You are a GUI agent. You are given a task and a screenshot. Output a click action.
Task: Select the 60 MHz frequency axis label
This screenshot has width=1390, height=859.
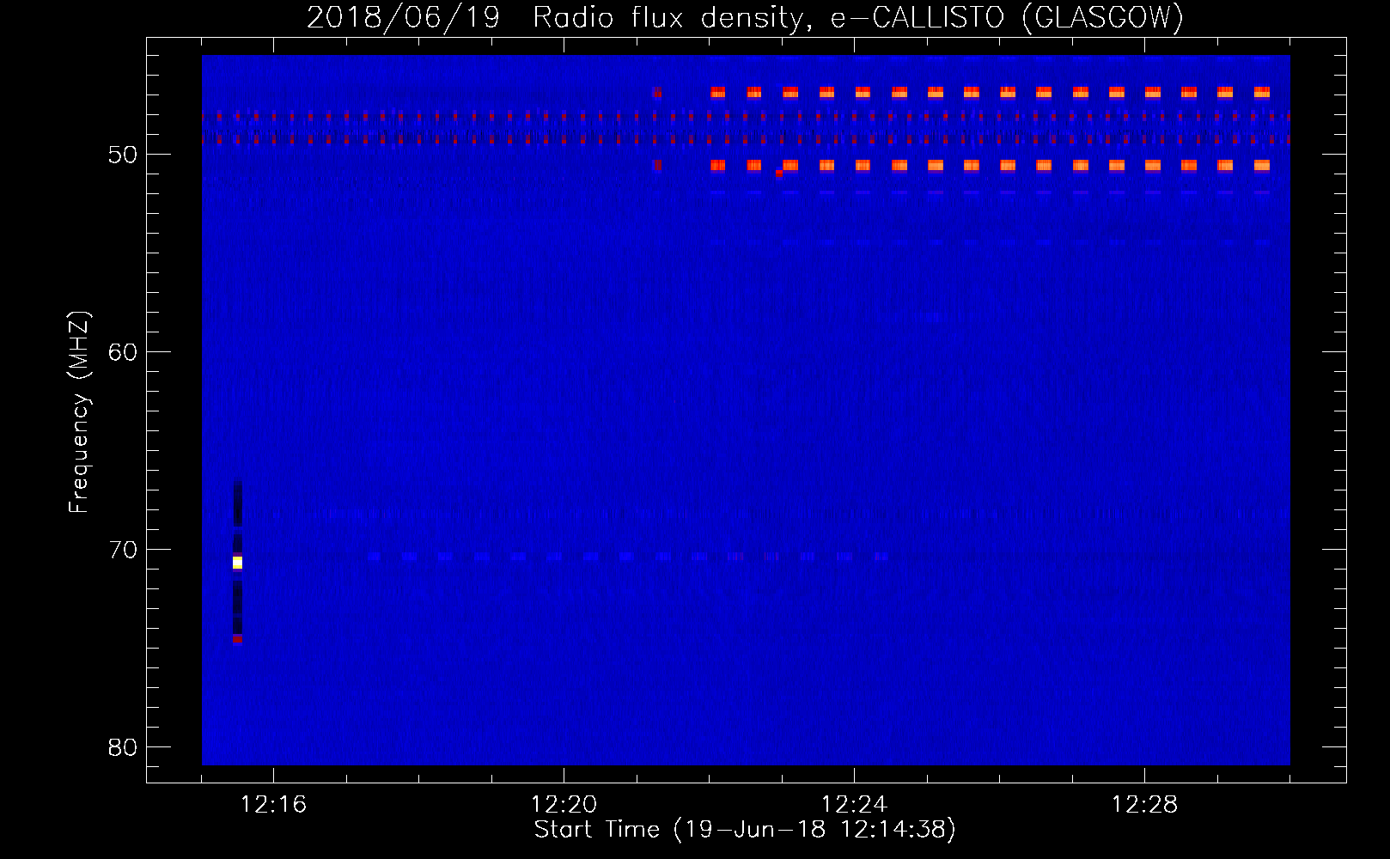click(x=123, y=352)
